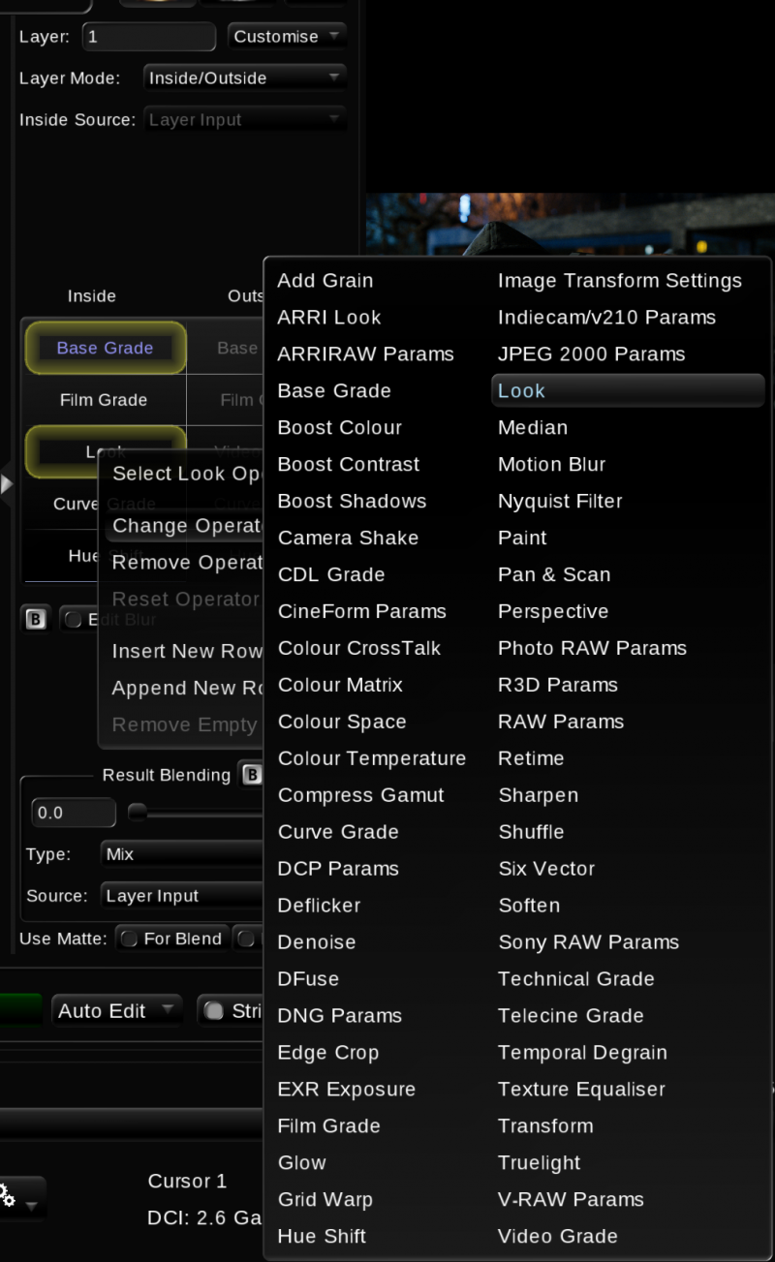Click the Layer number input field

coord(148,37)
